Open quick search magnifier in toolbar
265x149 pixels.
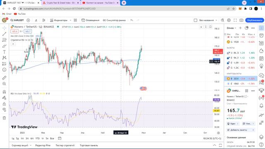[222, 20]
